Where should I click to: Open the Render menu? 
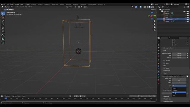click(12, 4)
